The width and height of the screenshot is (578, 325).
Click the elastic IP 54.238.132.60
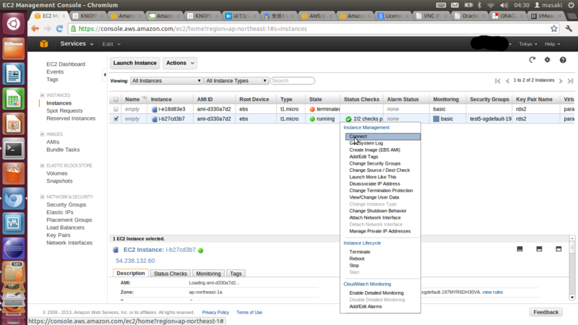(x=135, y=261)
